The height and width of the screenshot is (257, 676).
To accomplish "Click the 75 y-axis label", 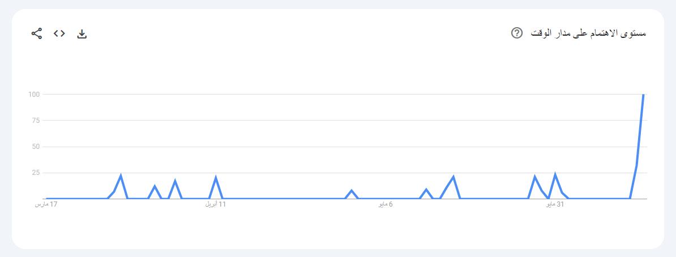I will (35, 120).
